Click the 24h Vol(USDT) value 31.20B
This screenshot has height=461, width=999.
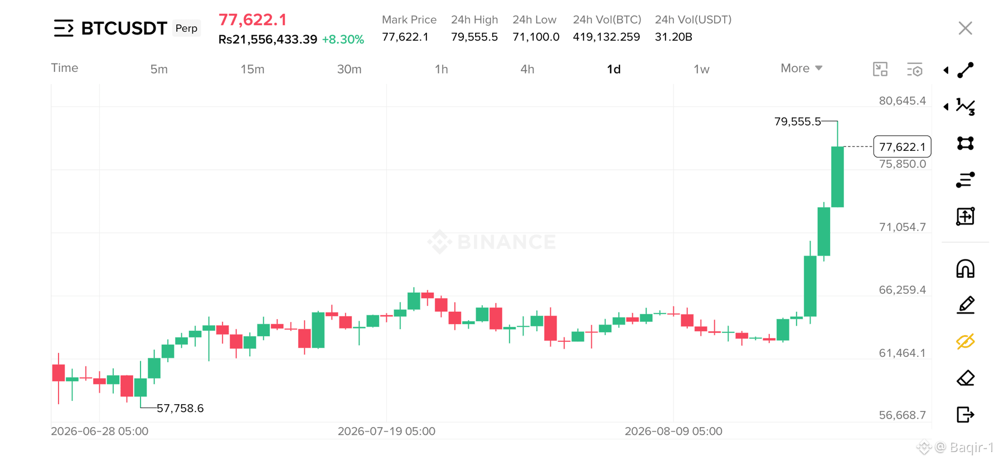(673, 37)
